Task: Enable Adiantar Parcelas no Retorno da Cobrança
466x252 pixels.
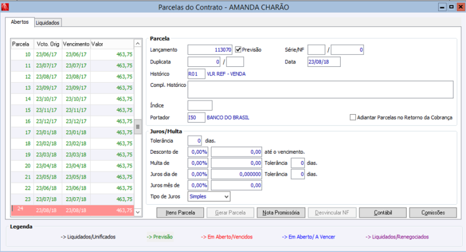Action: click(x=353, y=117)
